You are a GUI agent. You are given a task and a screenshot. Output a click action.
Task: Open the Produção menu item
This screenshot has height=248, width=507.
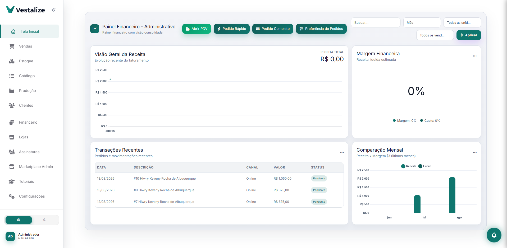30,91
